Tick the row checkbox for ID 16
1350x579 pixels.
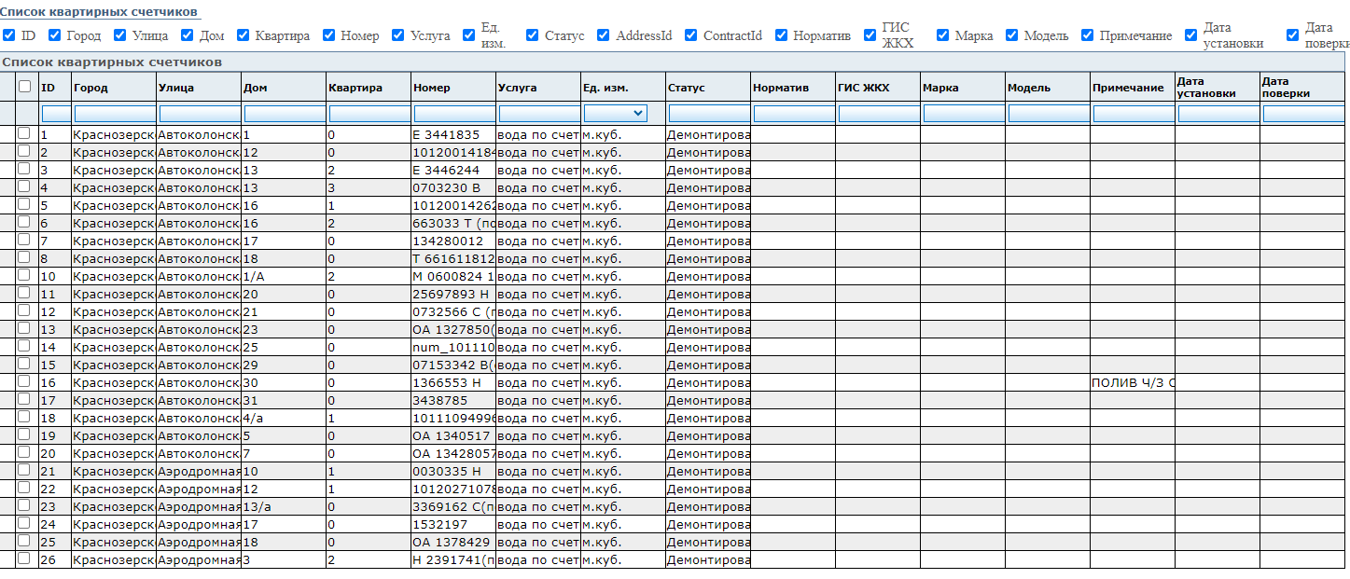(24, 381)
